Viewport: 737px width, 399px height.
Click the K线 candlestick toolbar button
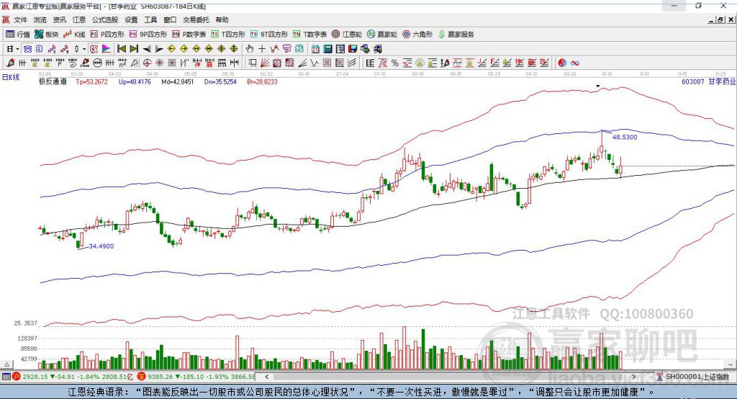point(74,35)
